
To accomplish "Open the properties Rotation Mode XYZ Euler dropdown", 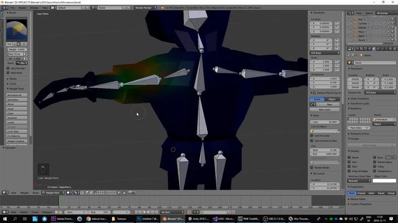I will click(380, 92).
